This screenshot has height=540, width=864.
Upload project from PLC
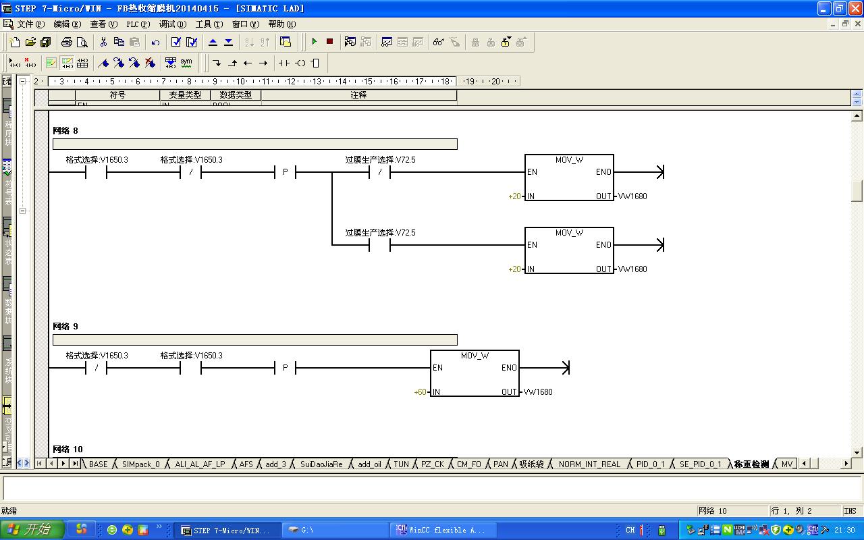(x=213, y=42)
